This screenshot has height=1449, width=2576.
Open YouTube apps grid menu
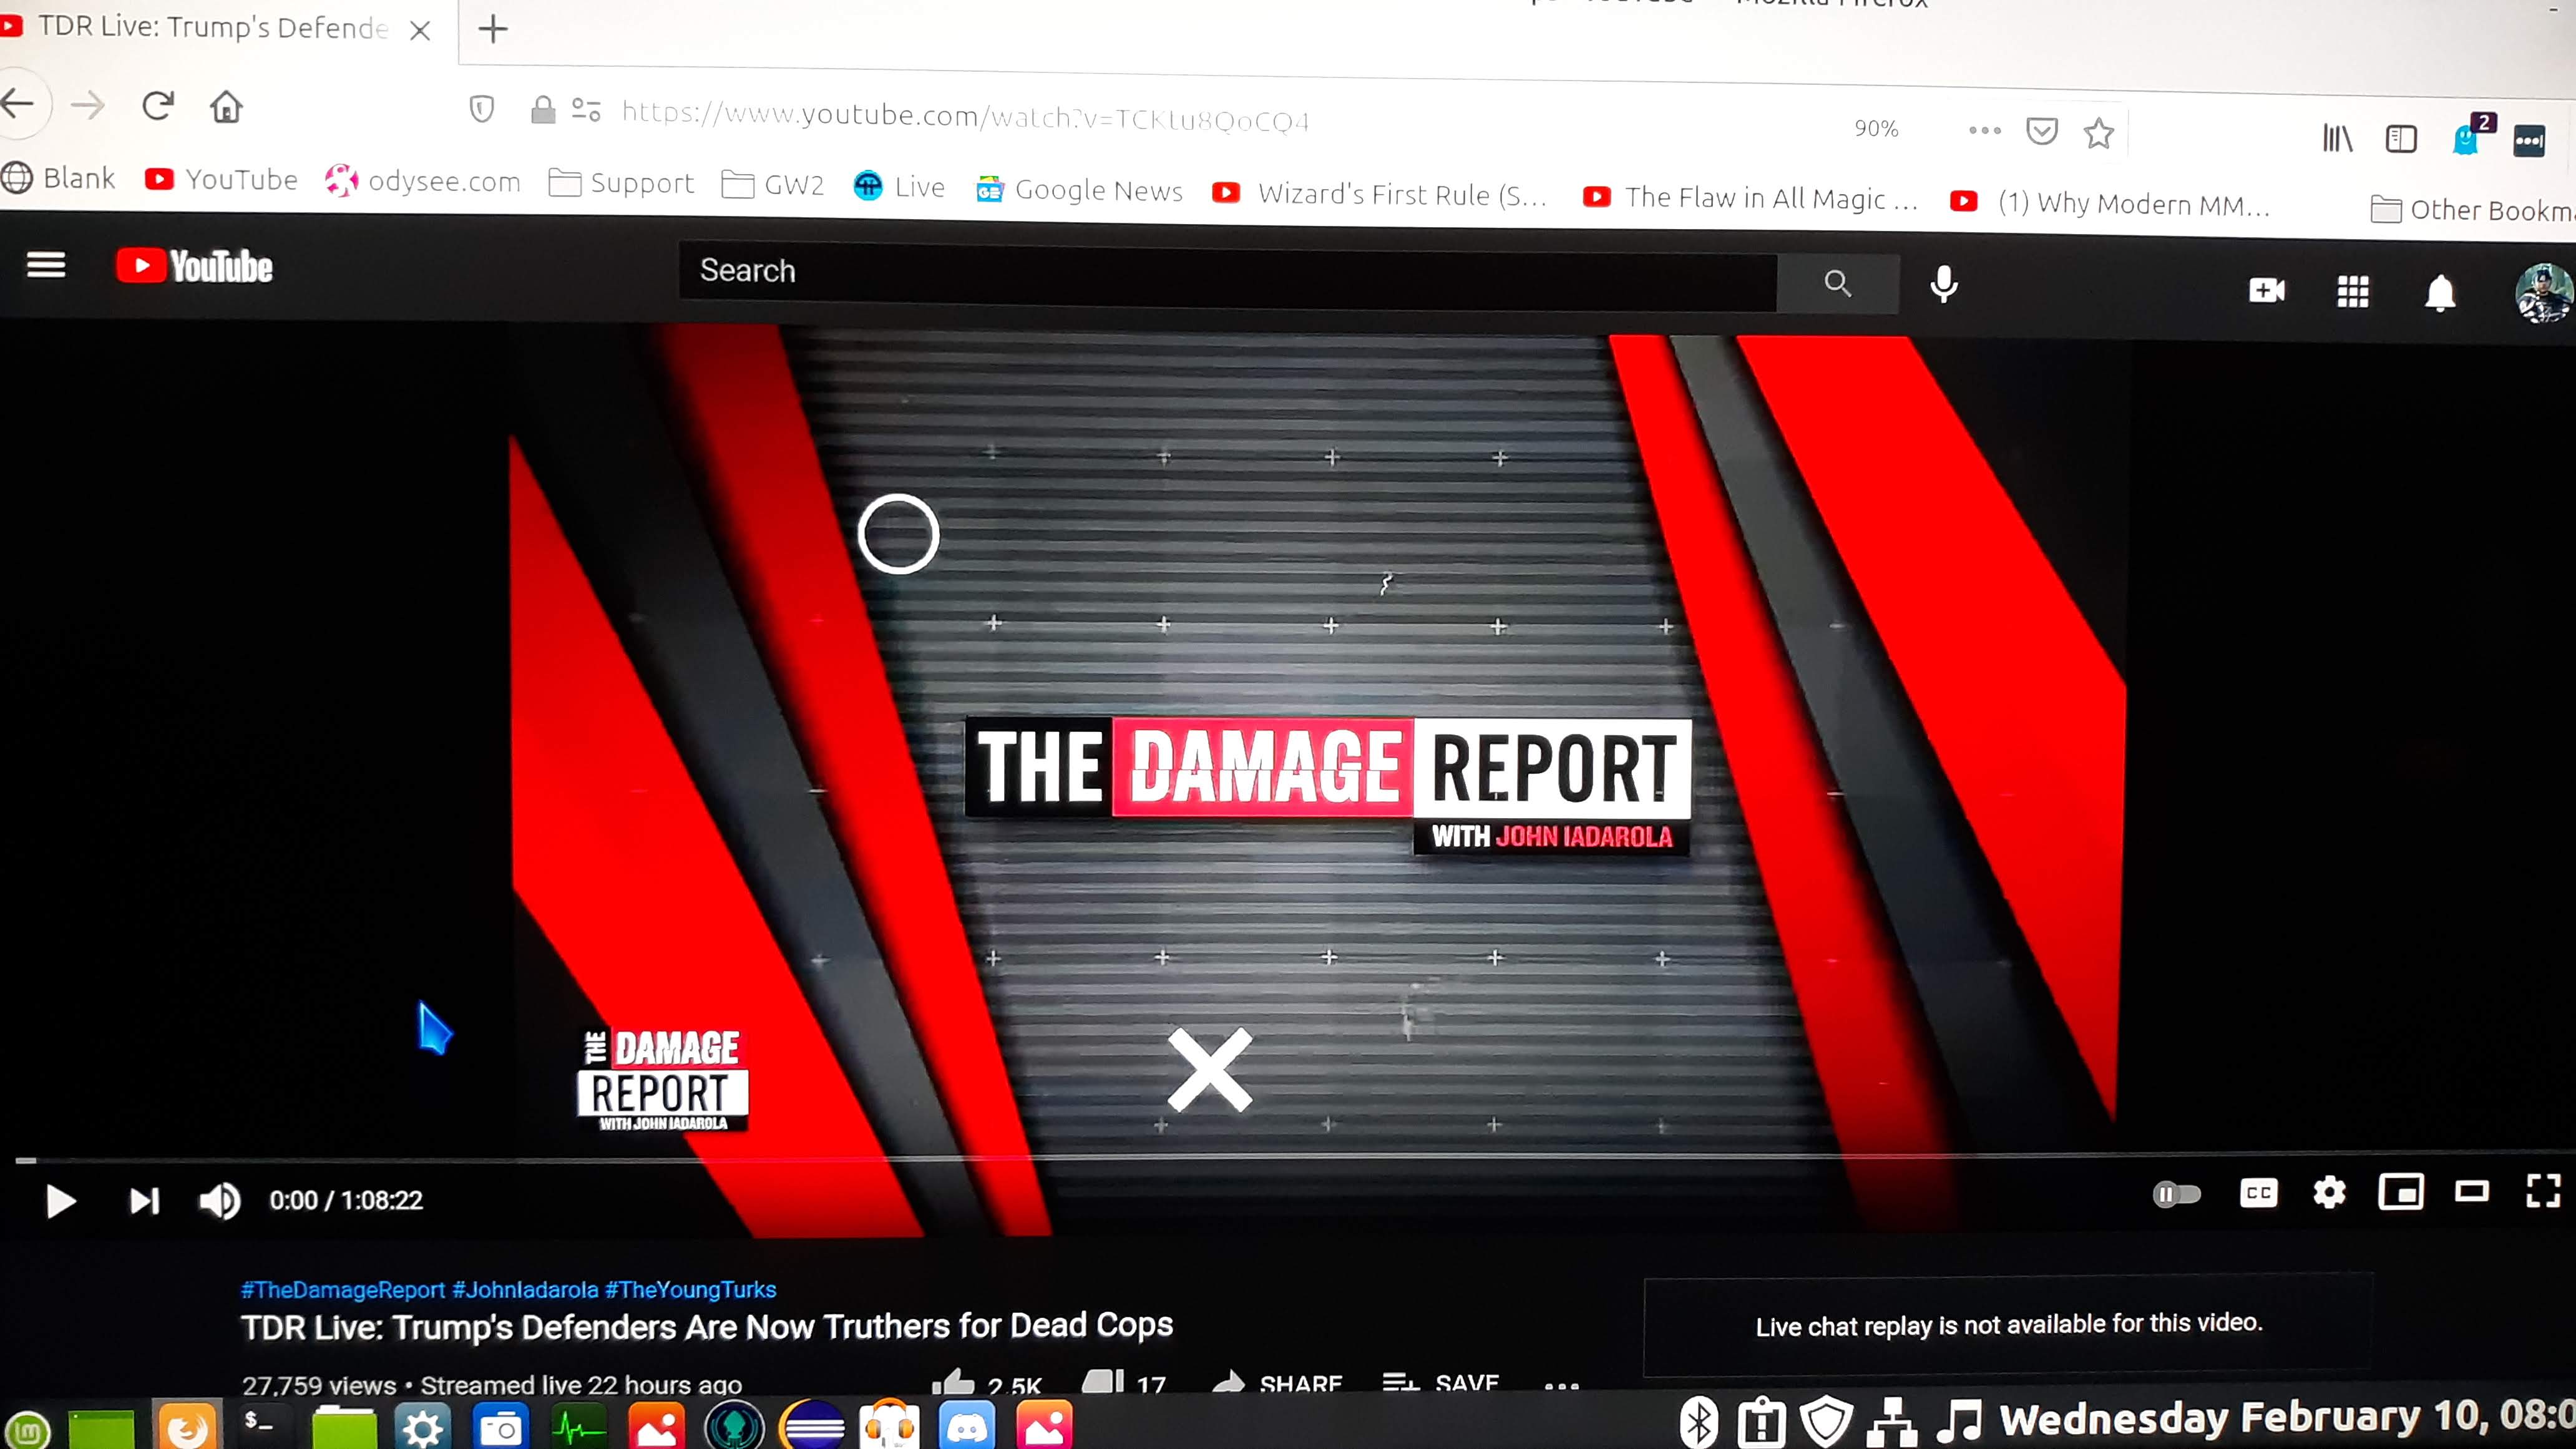click(2352, 292)
